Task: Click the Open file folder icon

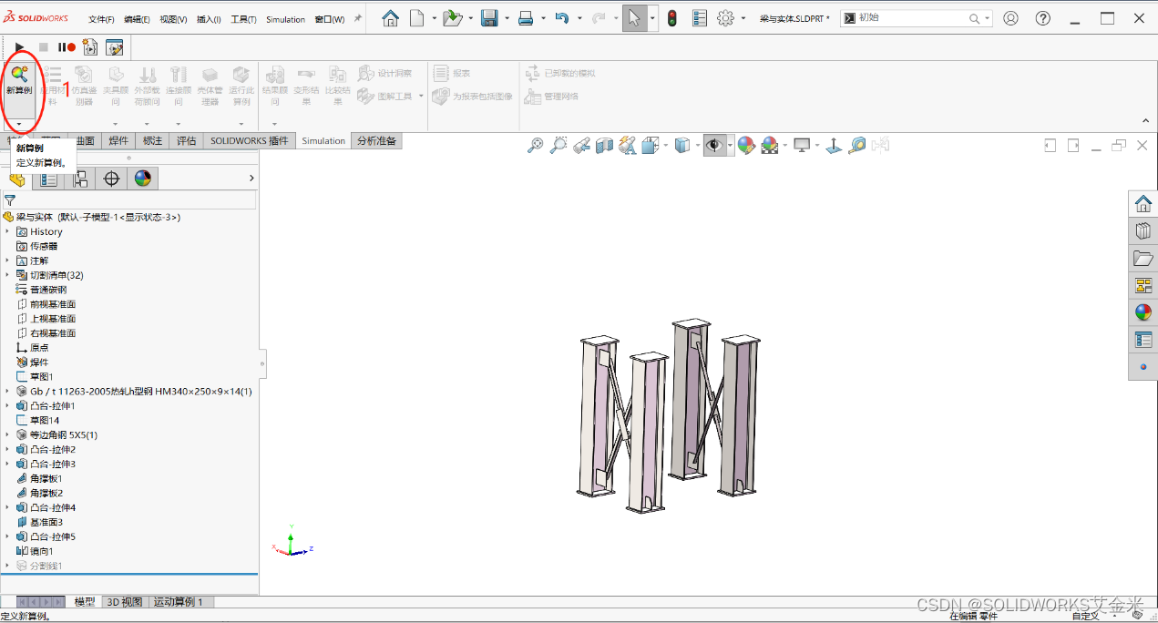Action: (x=452, y=18)
